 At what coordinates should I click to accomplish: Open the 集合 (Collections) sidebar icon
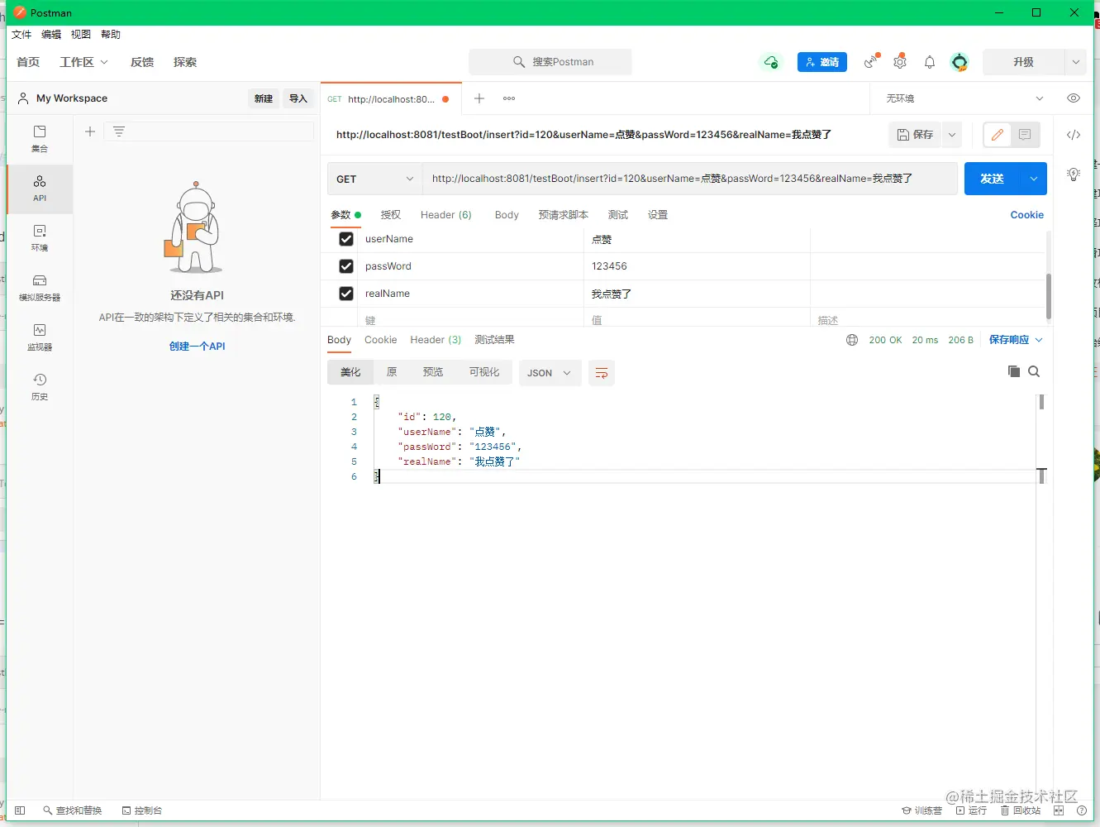[x=40, y=139]
